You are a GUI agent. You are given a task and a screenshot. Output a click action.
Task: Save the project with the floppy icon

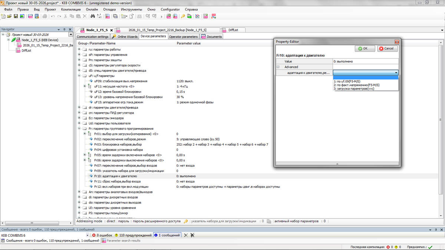16,16
